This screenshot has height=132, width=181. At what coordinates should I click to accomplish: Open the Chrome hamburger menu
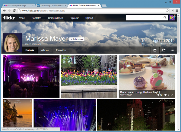tap(177, 11)
